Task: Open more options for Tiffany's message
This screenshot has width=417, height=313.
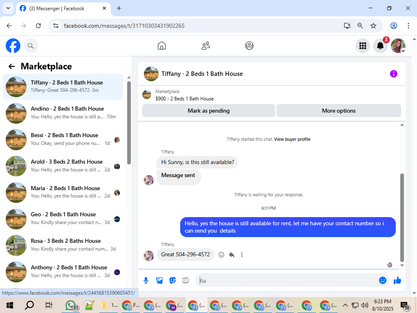Action: [x=242, y=255]
